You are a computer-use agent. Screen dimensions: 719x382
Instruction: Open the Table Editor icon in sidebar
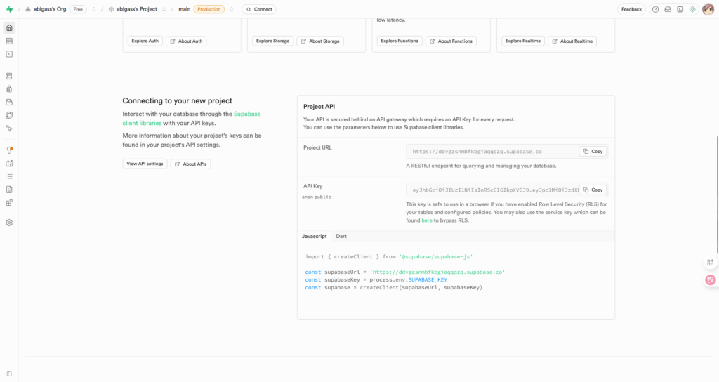9,41
